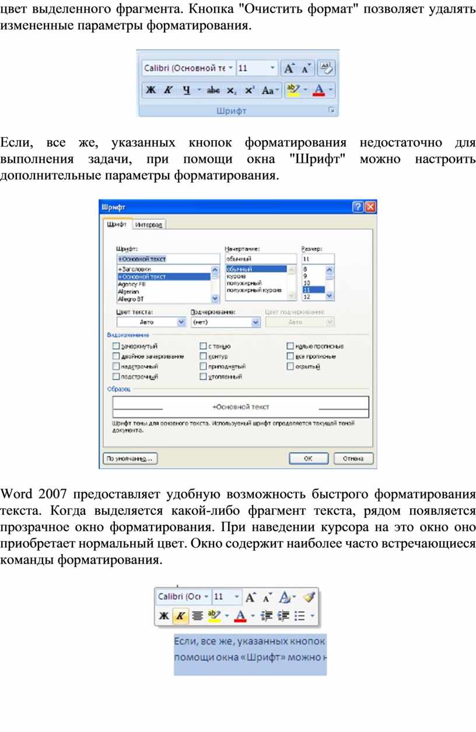
Task: Tick the контур checkbox
Action: 203,357
